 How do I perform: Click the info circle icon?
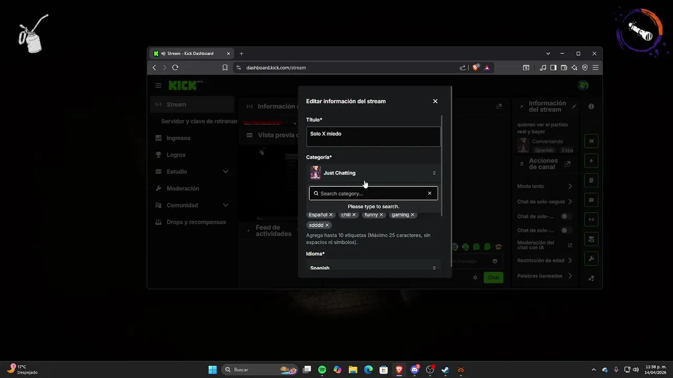pos(591,107)
